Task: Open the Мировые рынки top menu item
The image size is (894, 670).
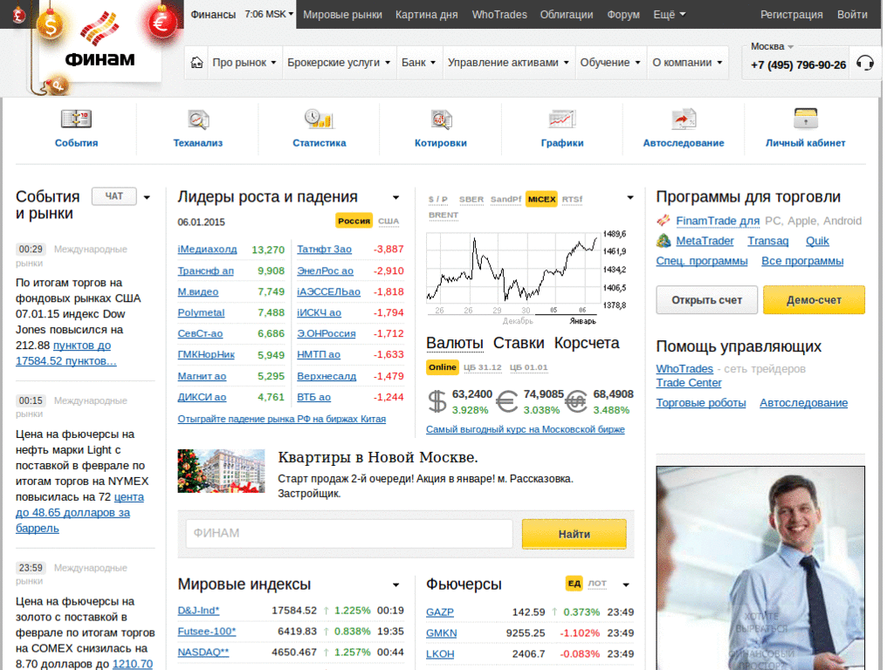Action: click(x=342, y=15)
